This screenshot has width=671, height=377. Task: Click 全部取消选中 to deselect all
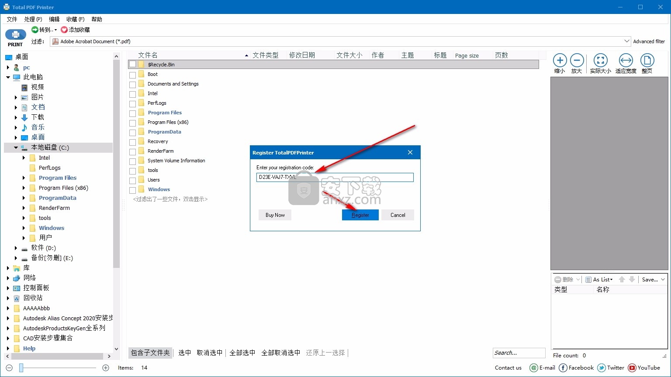[x=280, y=353]
